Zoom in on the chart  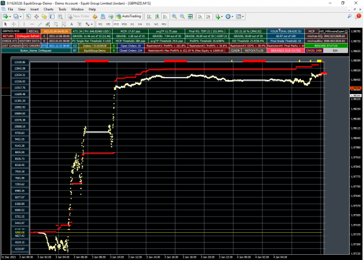(174, 16)
